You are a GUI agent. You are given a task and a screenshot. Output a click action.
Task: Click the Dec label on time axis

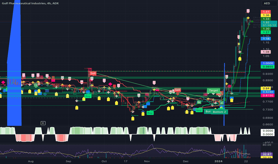(186, 161)
